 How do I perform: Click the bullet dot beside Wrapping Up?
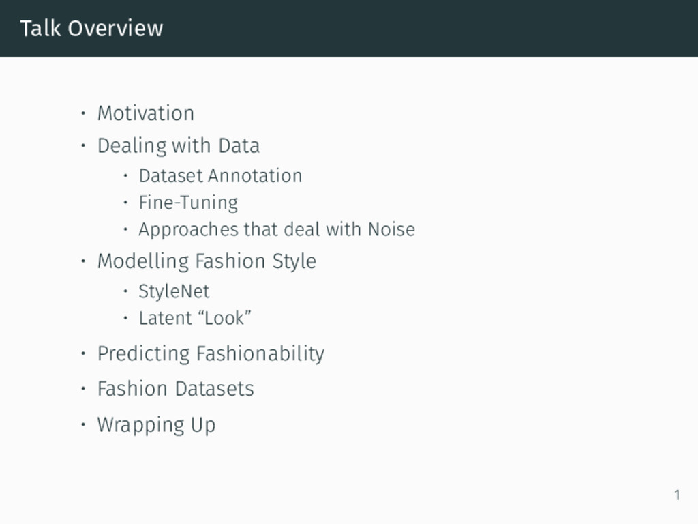tap(83, 424)
